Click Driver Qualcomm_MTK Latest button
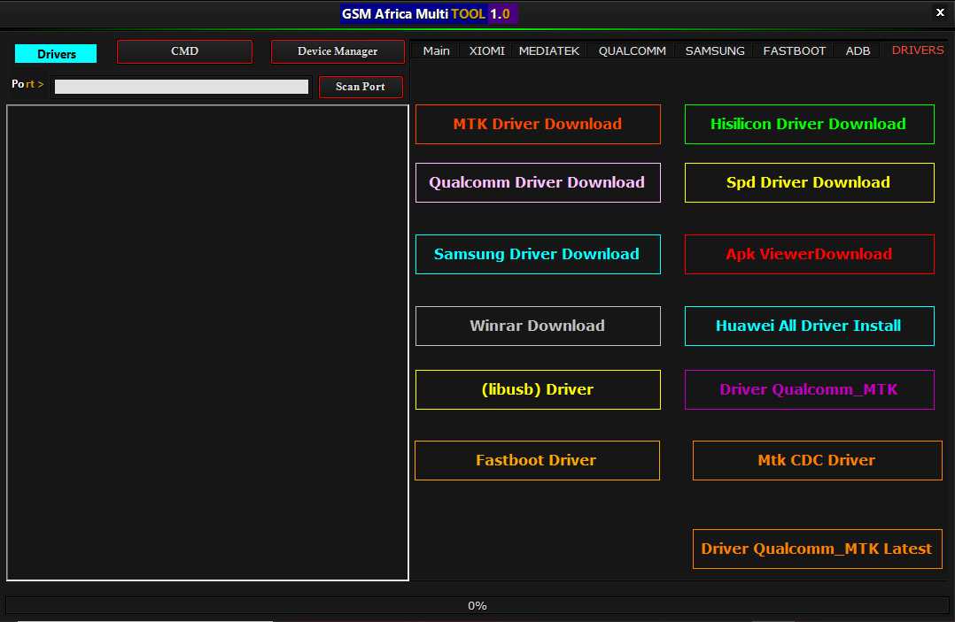This screenshot has width=955, height=622. (x=817, y=549)
